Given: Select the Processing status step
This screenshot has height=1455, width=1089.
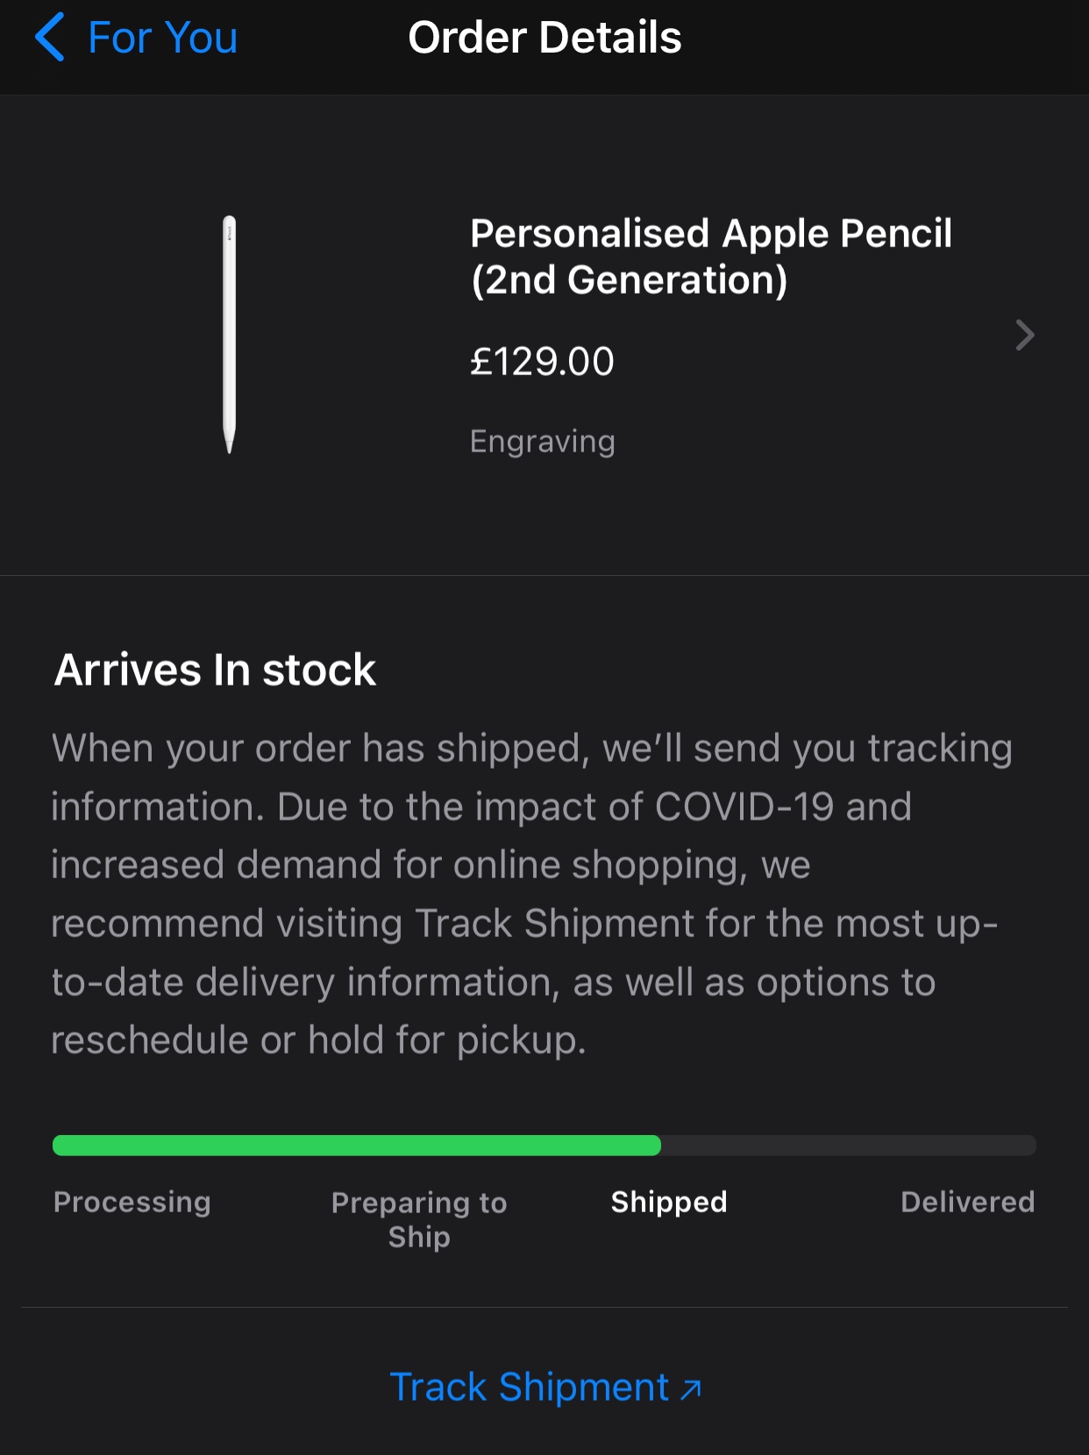Looking at the screenshot, I should click(x=132, y=1202).
